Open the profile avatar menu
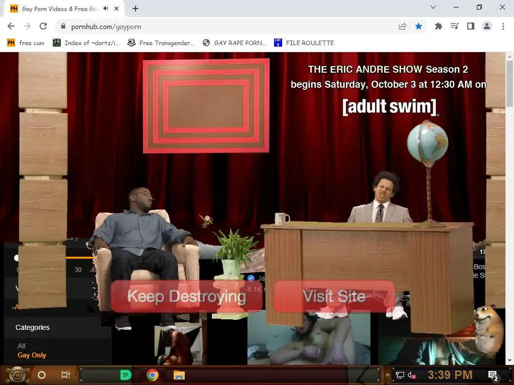This screenshot has width=514, height=385. click(x=487, y=26)
